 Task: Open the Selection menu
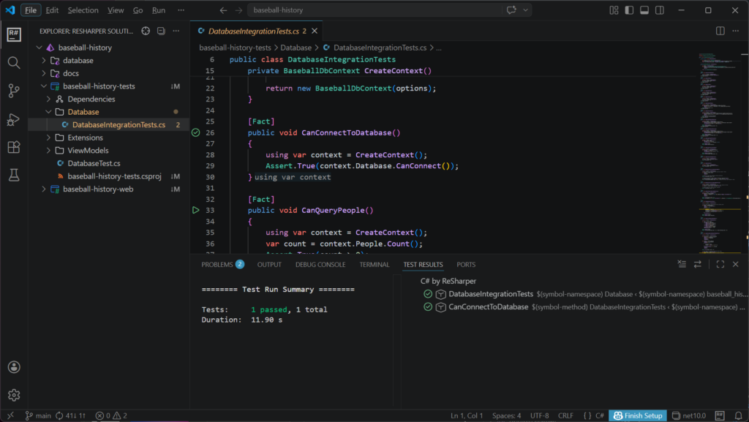coord(83,10)
